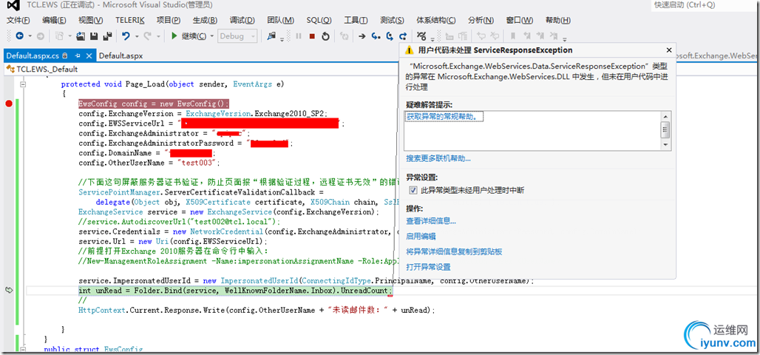760x355 pixels.
Task: Click the 搜索更多联机帮助 link
Action: click(x=438, y=158)
